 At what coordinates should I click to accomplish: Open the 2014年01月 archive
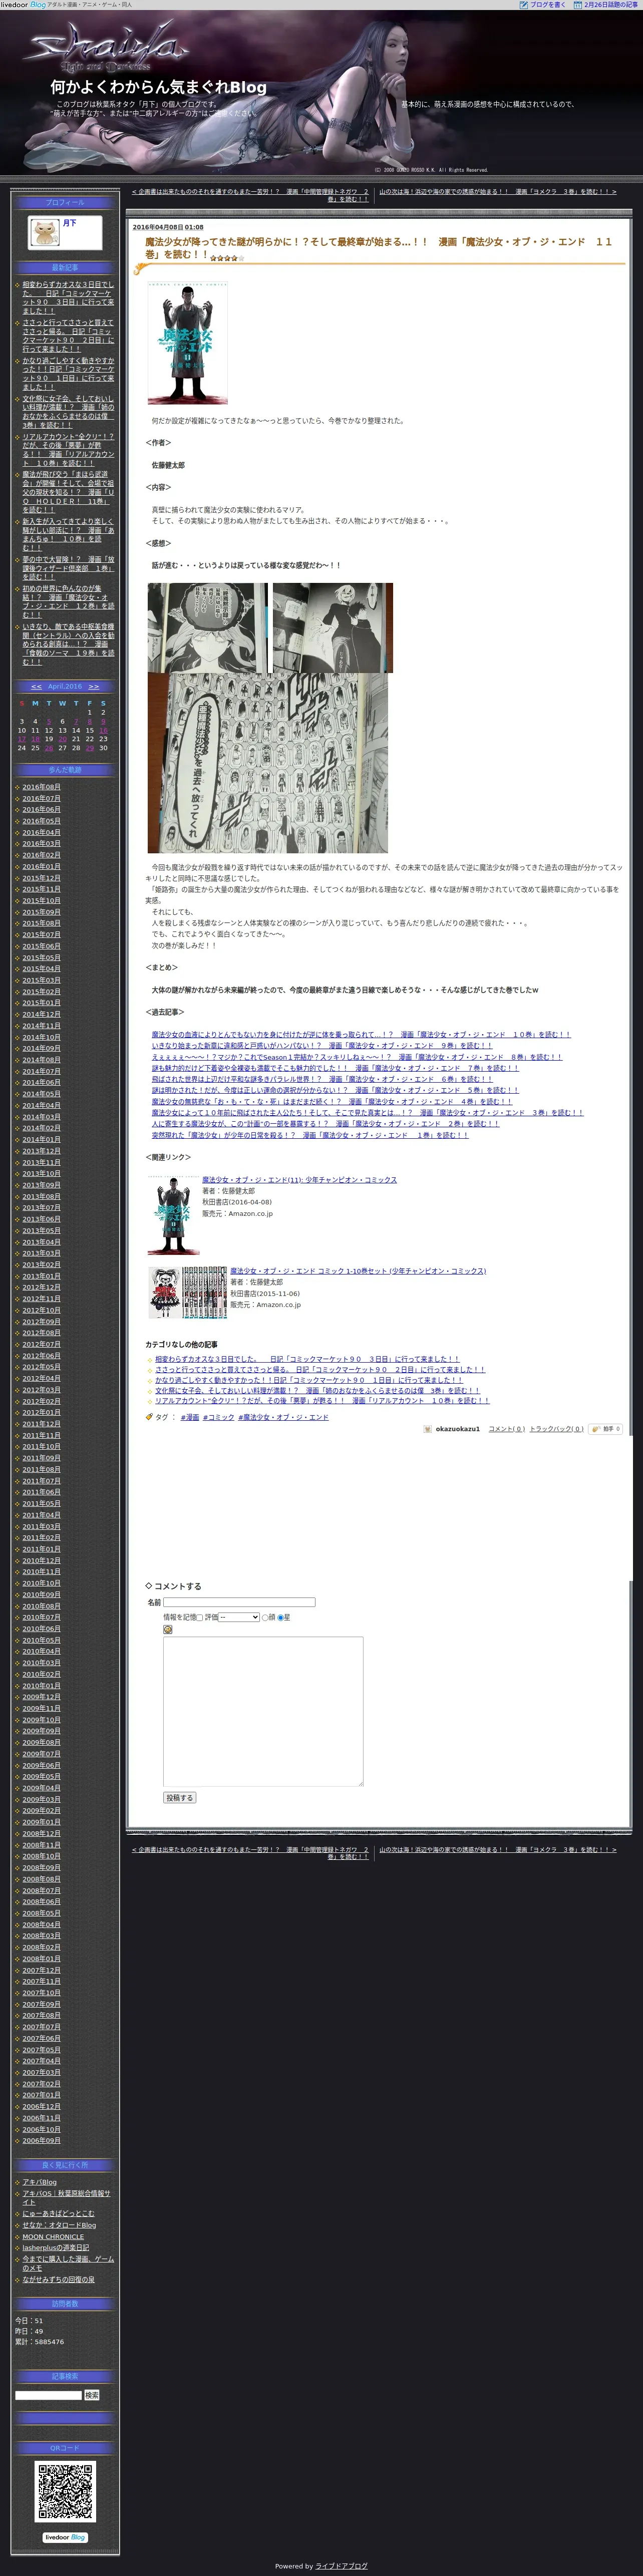(x=41, y=1139)
